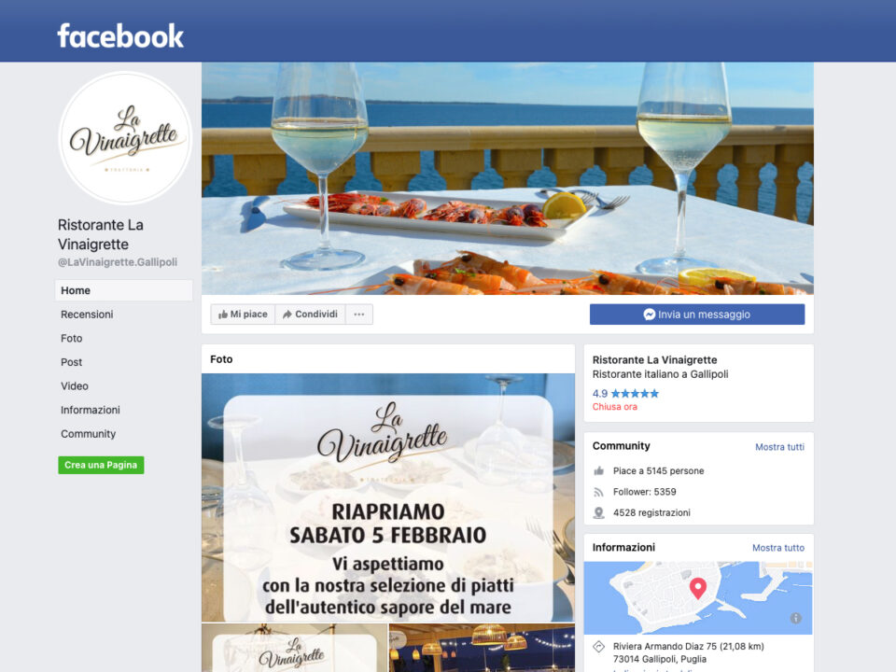Open Informazioni in left sidebar menu

(x=91, y=411)
